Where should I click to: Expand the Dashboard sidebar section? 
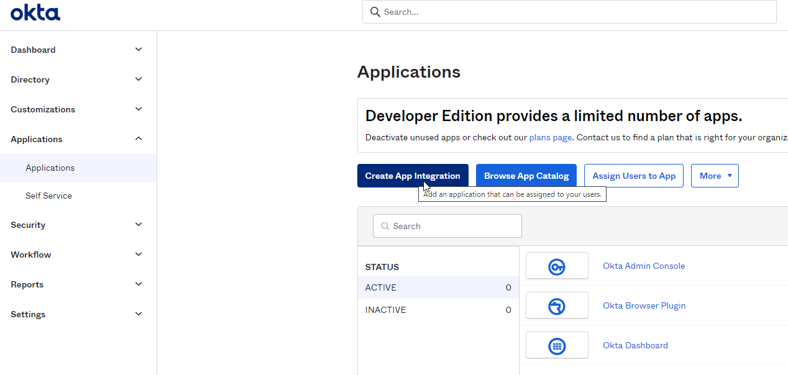coord(139,50)
